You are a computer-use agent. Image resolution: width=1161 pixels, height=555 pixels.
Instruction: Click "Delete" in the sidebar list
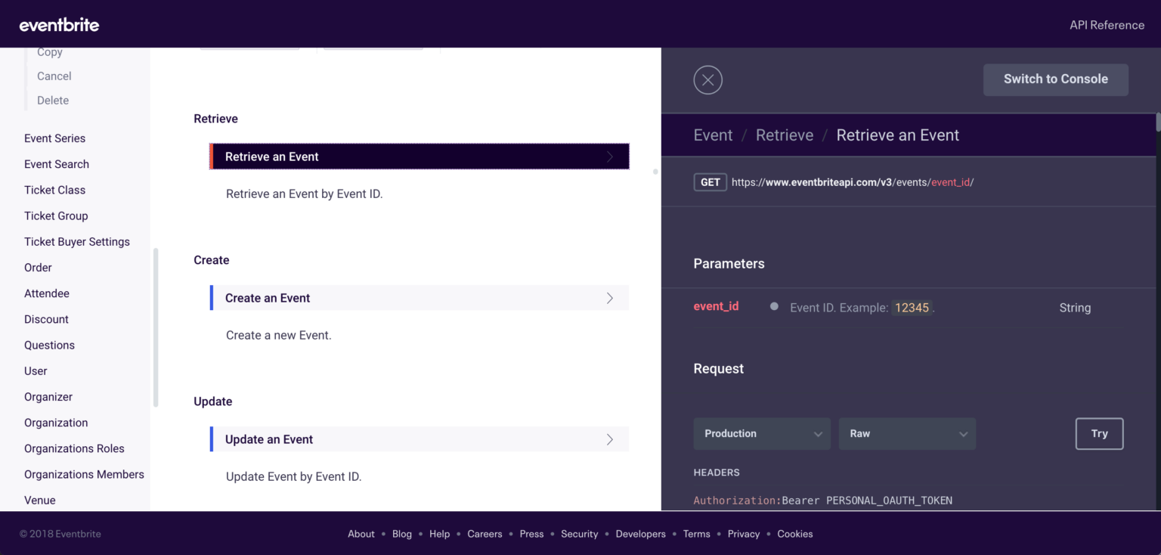tap(53, 100)
